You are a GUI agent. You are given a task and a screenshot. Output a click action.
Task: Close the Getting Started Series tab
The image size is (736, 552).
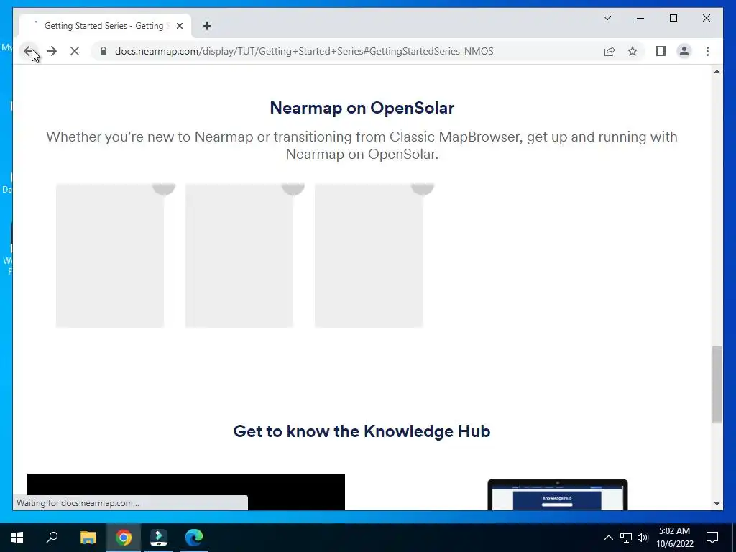tap(179, 26)
